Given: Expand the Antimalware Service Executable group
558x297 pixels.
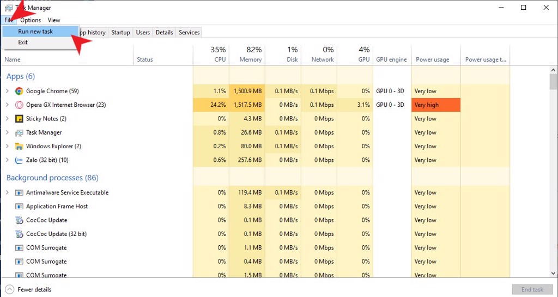Looking at the screenshot, I should pyautogui.click(x=7, y=192).
